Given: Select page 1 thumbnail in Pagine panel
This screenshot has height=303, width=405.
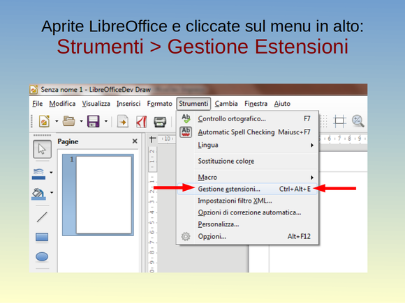Looking at the screenshot, I should pos(98,195).
